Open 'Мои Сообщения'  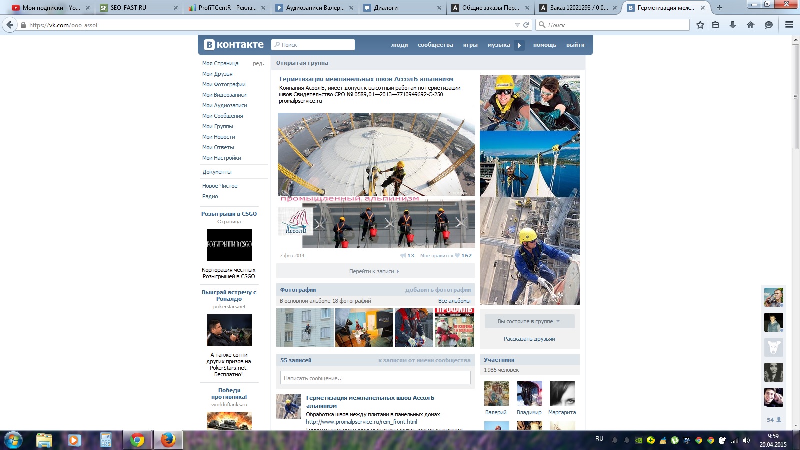[222, 116]
